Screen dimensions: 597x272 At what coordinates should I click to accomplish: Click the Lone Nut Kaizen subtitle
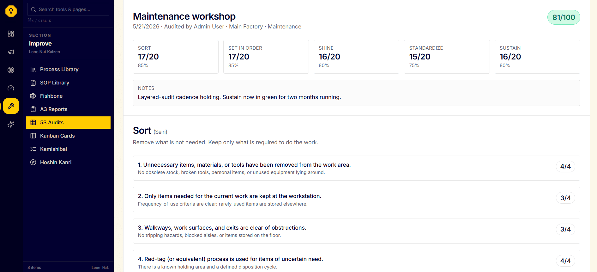[45, 52]
